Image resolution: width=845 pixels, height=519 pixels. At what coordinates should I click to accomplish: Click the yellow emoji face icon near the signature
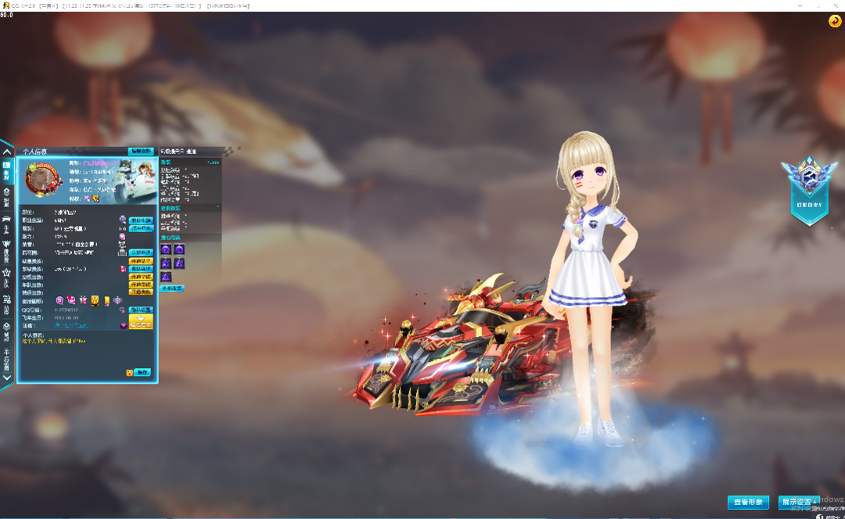[x=129, y=373]
